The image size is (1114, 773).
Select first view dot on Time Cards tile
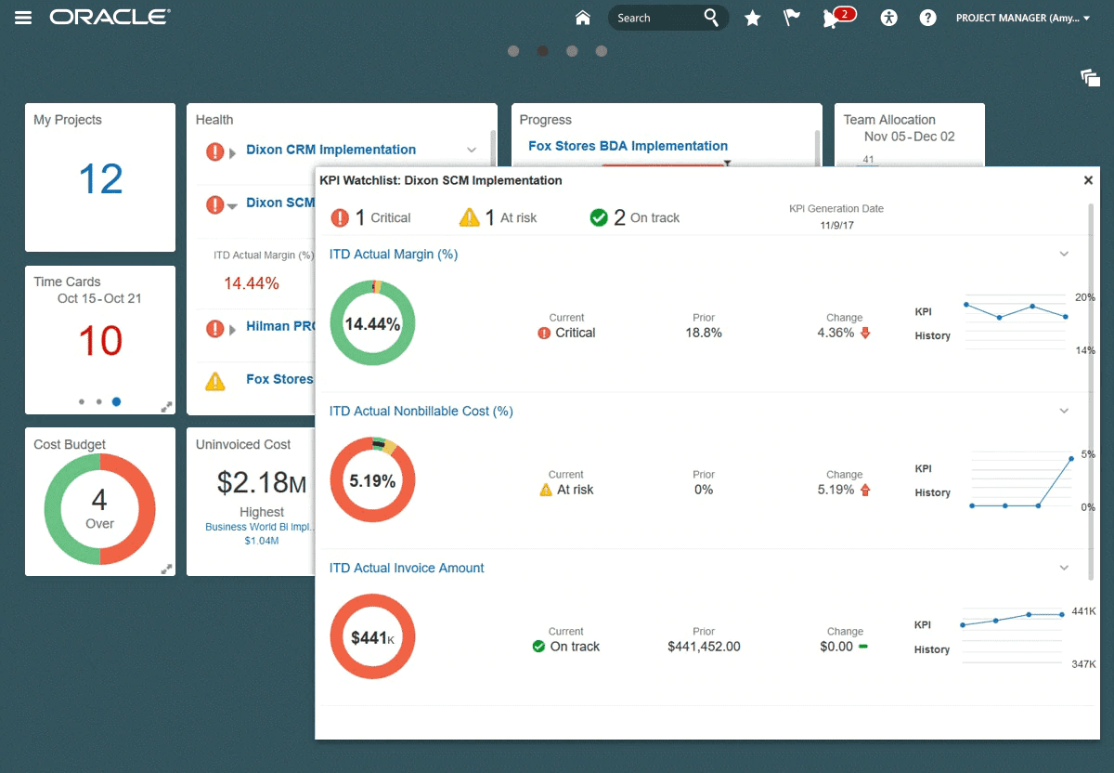(x=82, y=402)
